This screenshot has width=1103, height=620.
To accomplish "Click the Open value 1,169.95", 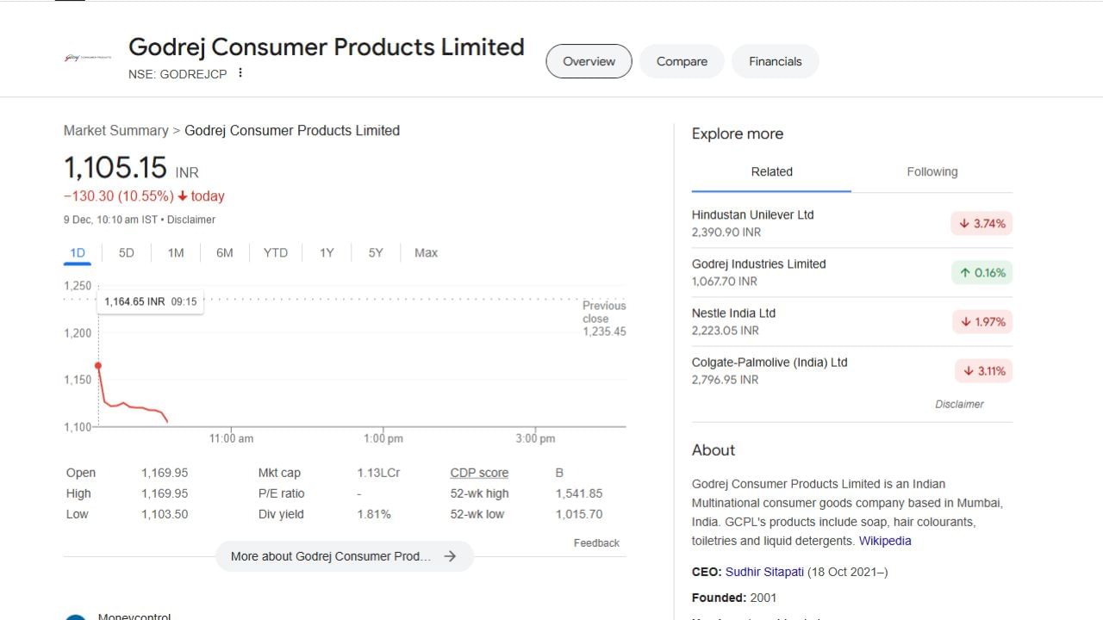I will (165, 473).
